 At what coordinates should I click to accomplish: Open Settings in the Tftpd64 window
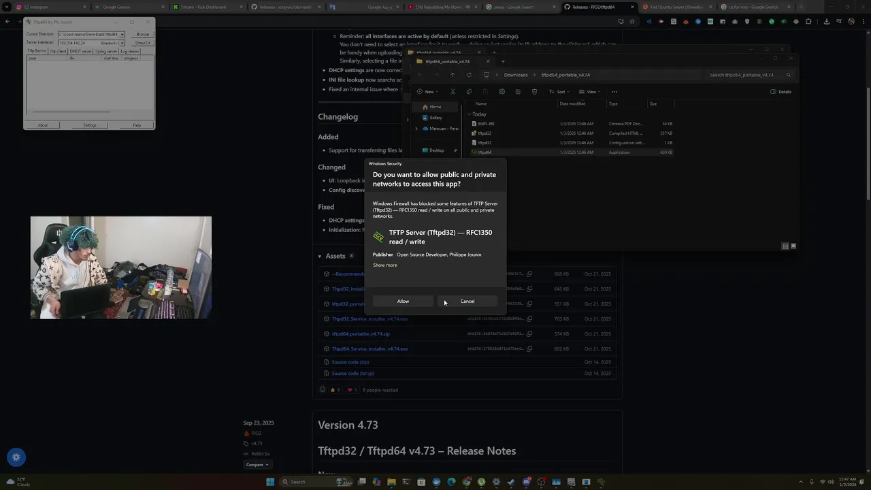tap(89, 125)
